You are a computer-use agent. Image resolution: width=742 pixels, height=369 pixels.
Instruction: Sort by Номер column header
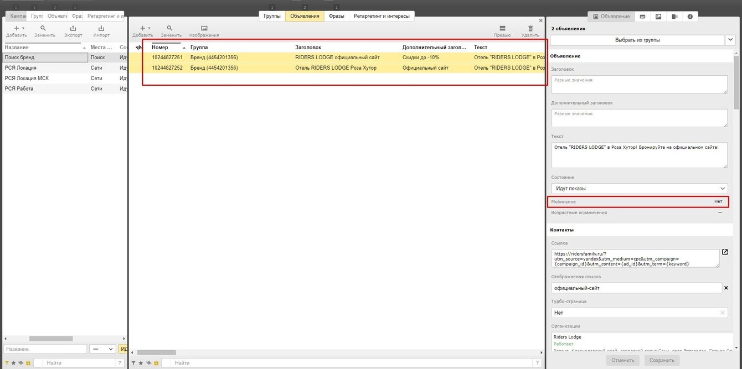click(160, 48)
